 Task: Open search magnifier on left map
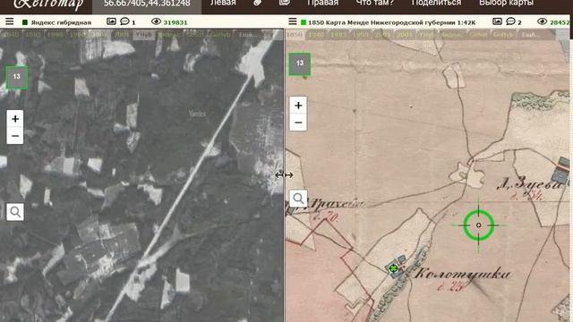tap(15, 212)
